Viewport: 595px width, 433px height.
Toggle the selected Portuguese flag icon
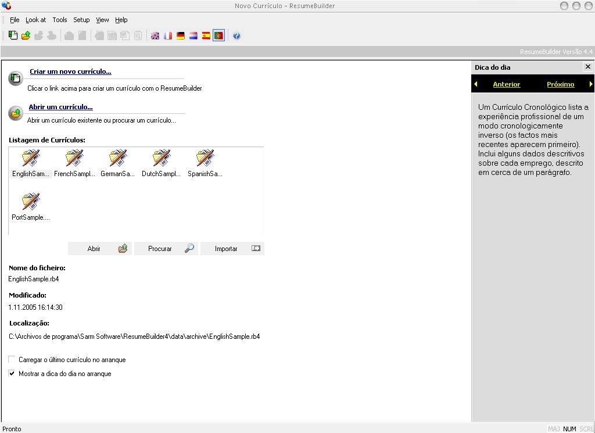tap(218, 35)
